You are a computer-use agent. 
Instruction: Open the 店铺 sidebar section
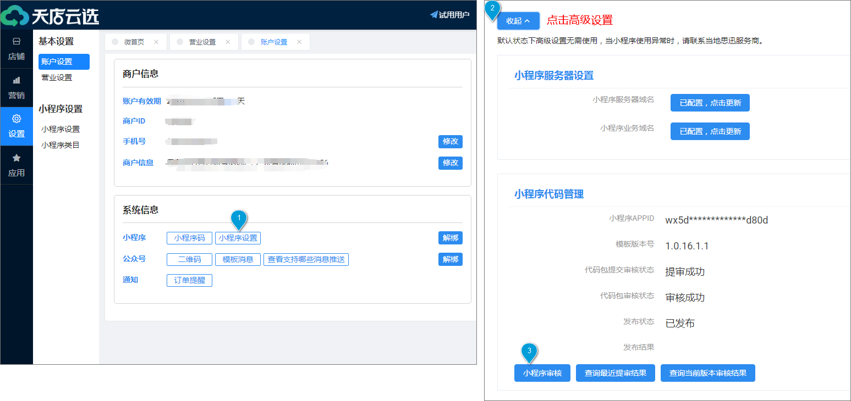pyautogui.click(x=17, y=49)
